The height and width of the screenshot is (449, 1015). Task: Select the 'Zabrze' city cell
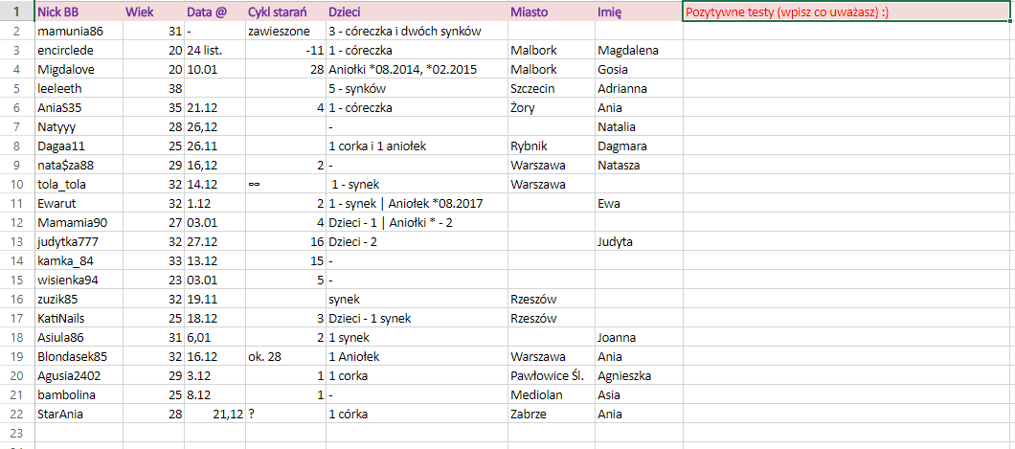pyautogui.click(x=551, y=414)
